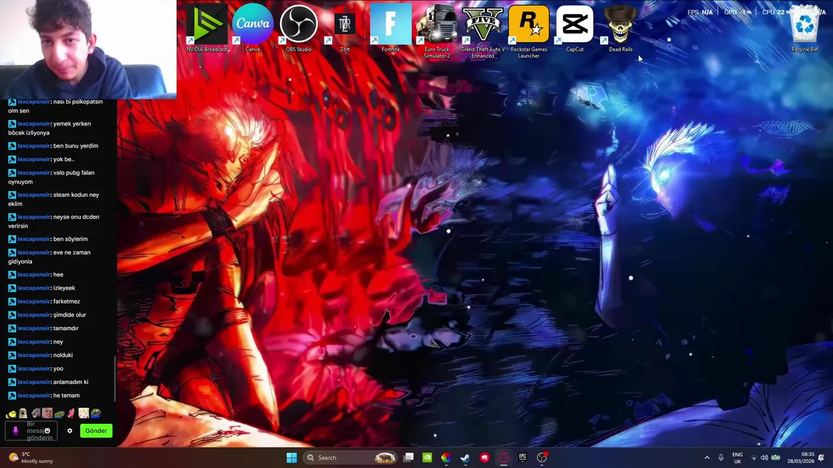
Task: Click chat message 'eve ne zaman gidiyonla'
Action: pos(49,257)
